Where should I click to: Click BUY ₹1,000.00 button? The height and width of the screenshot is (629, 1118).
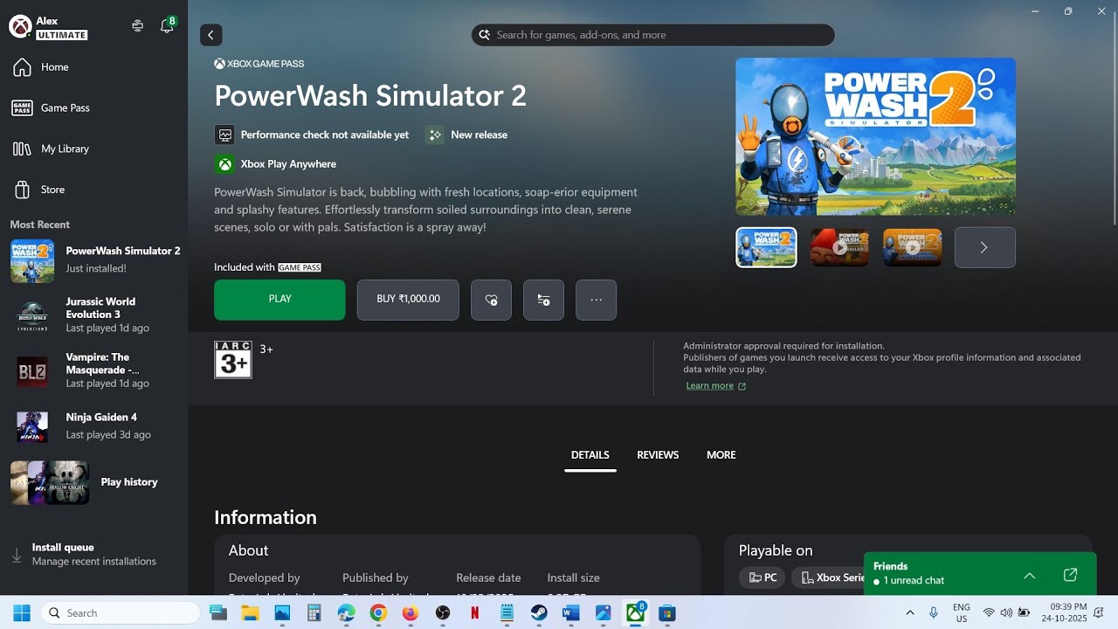408,300
